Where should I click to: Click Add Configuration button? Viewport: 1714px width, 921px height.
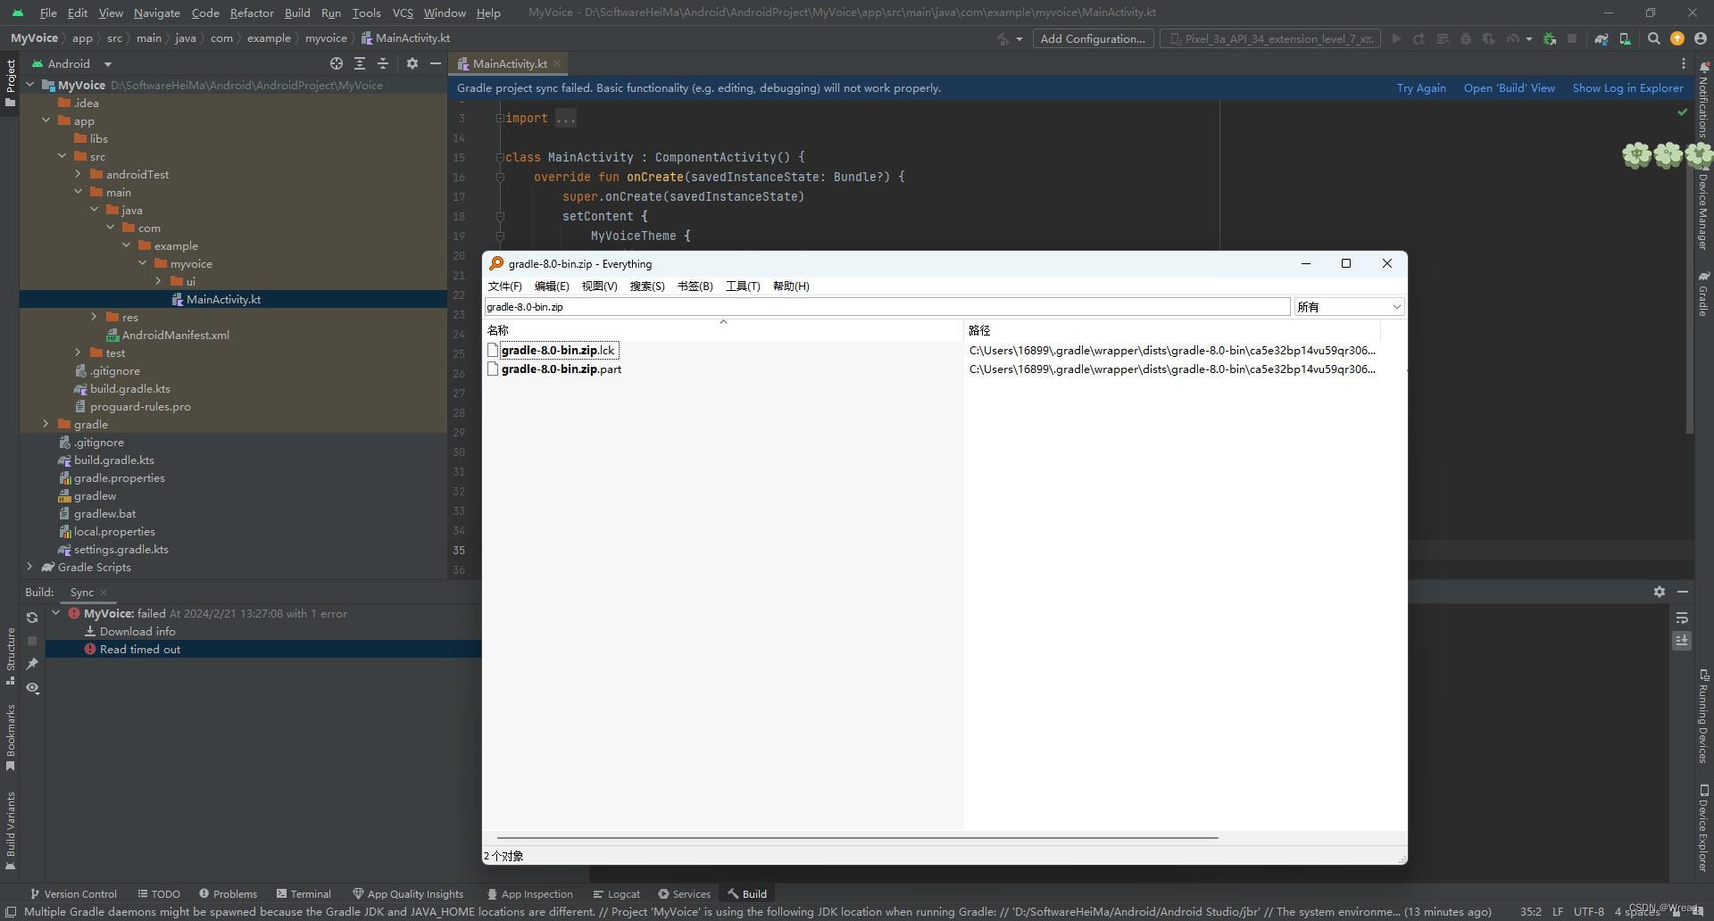[x=1093, y=38]
